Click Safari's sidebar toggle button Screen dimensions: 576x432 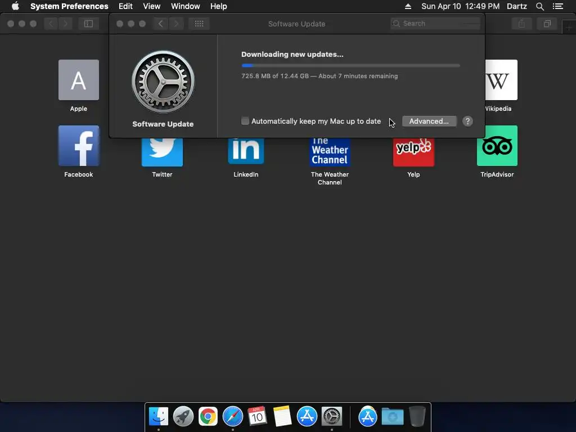[88, 24]
